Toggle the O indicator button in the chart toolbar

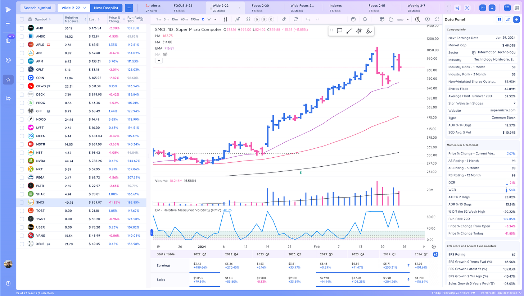257,19
